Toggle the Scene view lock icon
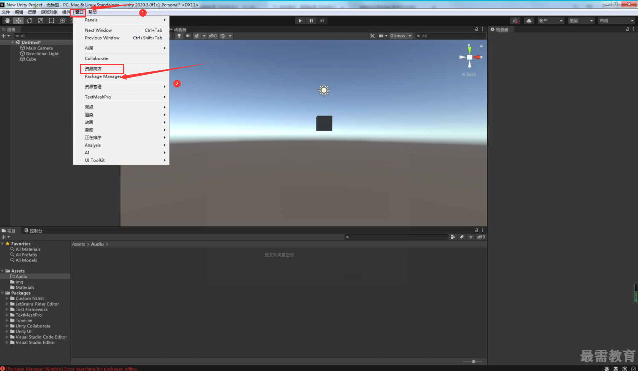The image size is (638, 371). [477, 29]
